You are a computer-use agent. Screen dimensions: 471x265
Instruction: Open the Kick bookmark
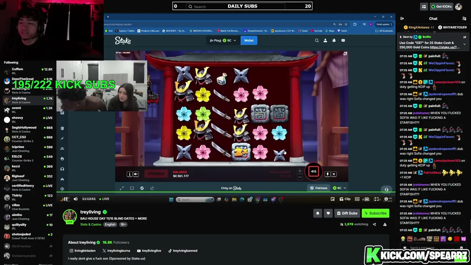(x=109, y=31)
